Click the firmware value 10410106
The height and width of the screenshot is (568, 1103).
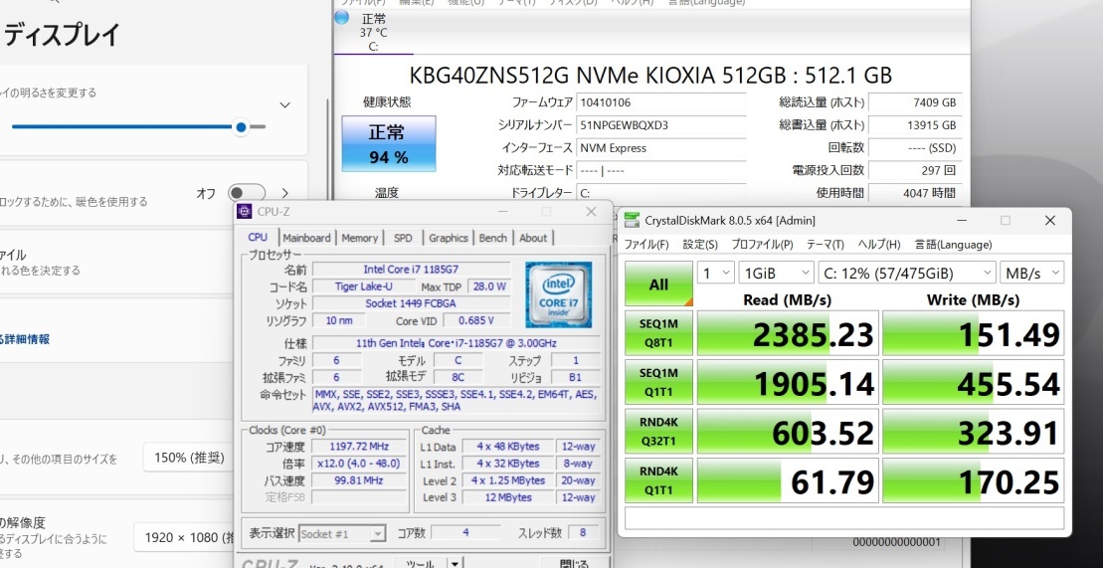click(x=660, y=102)
